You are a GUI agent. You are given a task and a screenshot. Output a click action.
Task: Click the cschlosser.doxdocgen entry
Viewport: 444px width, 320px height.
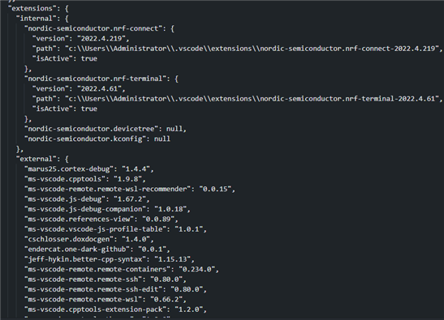coord(89,239)
